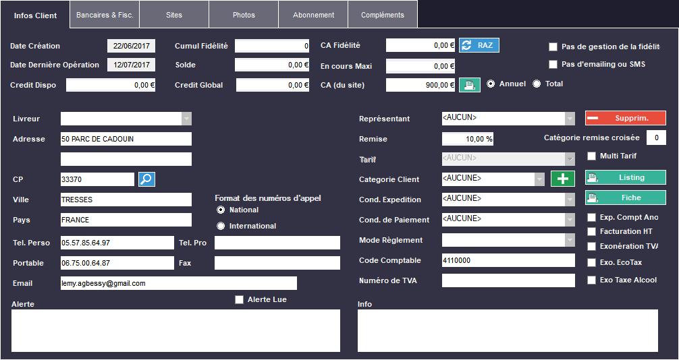Open the Livreur dropdown

pos(186,119)
